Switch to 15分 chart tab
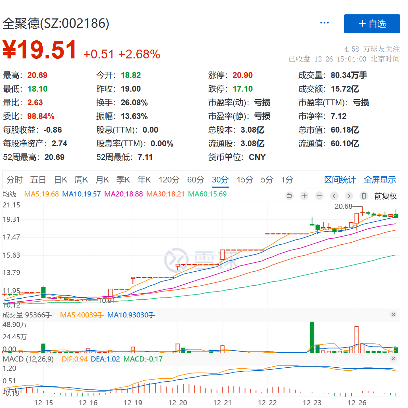The height and width of the screenshot is (408, 408). coord(245,179)
